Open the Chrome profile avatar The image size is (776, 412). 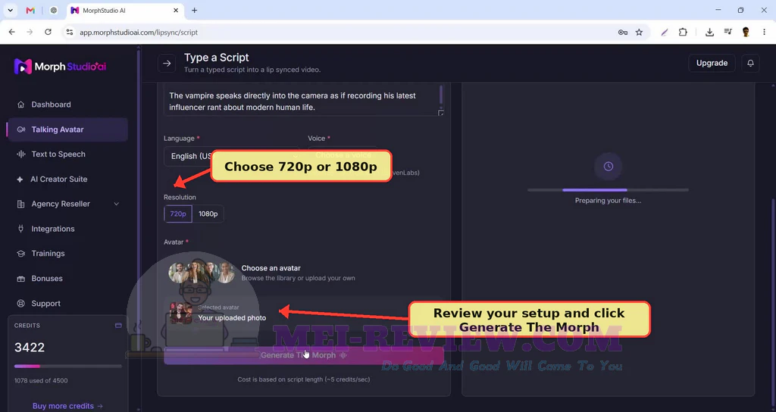[746, 32]
